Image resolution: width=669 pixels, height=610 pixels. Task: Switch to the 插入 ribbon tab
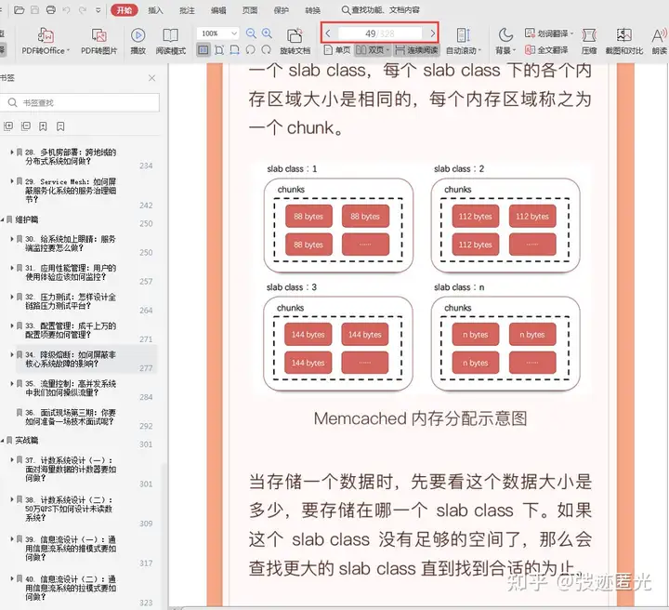(x=155, y=10)
